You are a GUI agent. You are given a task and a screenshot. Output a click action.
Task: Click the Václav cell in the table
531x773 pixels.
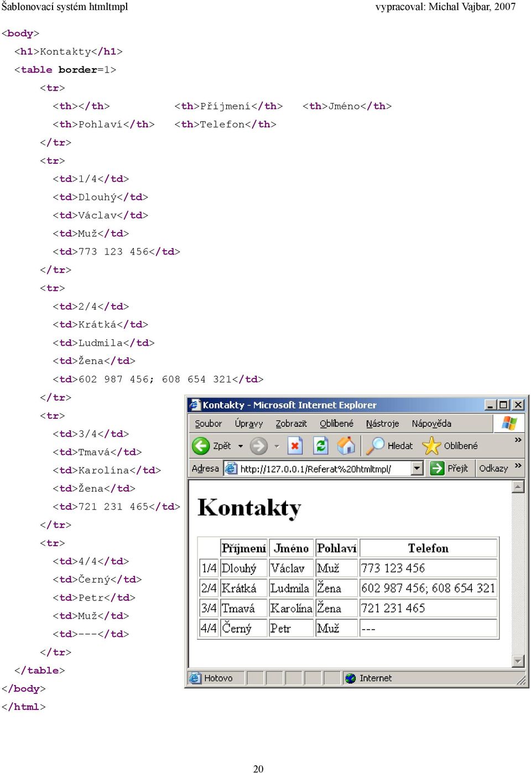coord(291,568)
